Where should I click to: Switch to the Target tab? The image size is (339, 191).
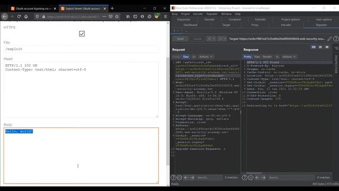226,25
